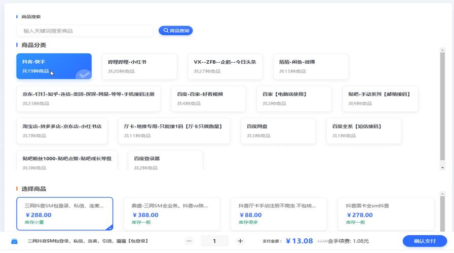Open the VX--ZFB--企鹅--今日头条 category

225,66
